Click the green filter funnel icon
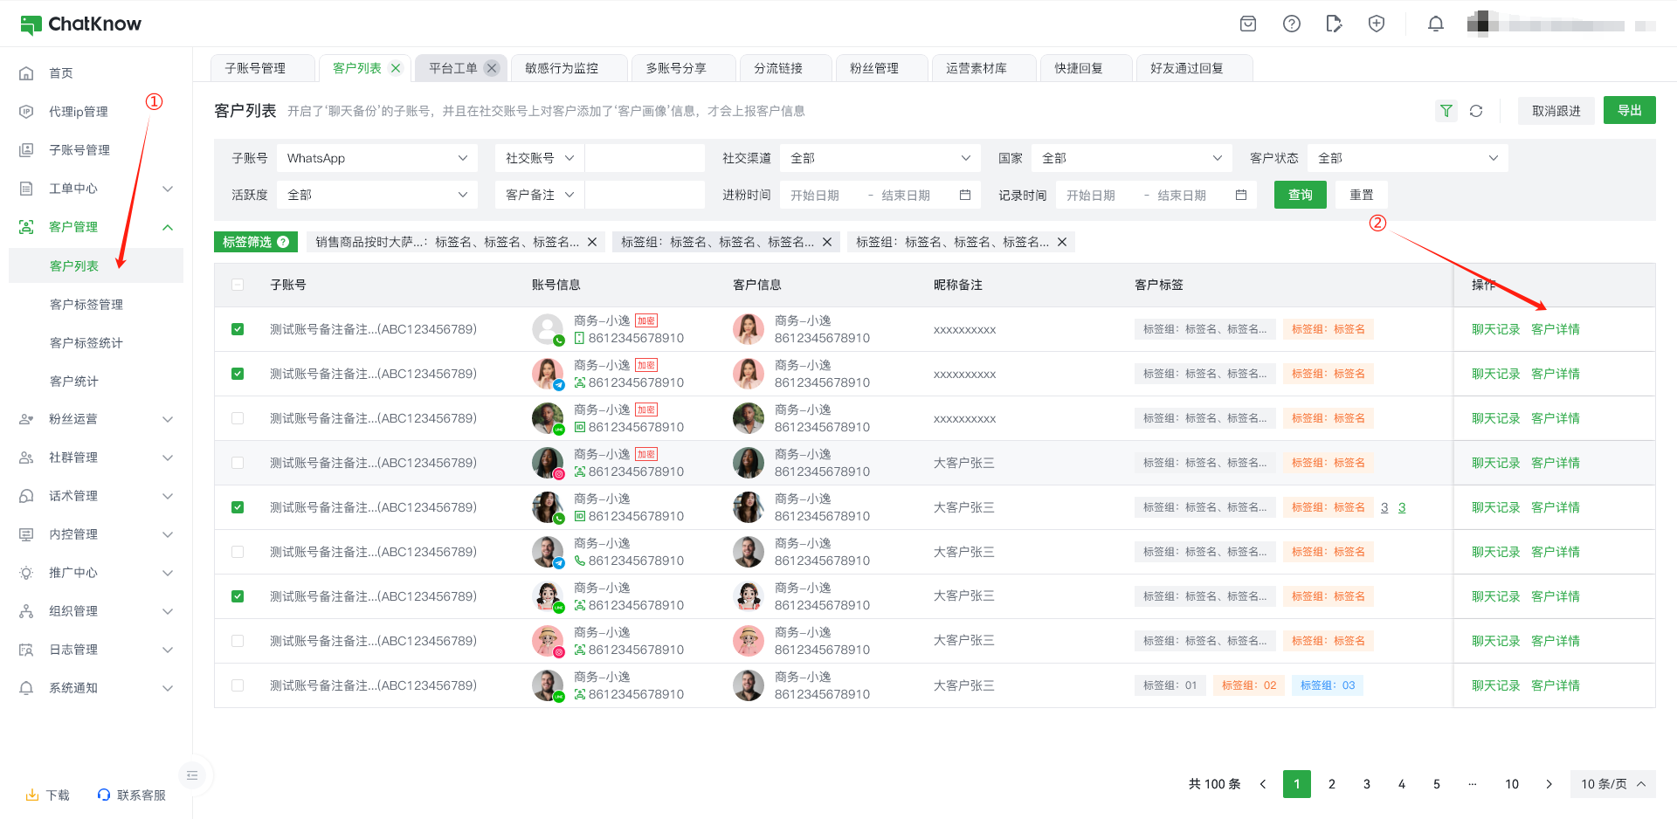The height and width of the screenshot is (819, 1677). point(1446,111)
